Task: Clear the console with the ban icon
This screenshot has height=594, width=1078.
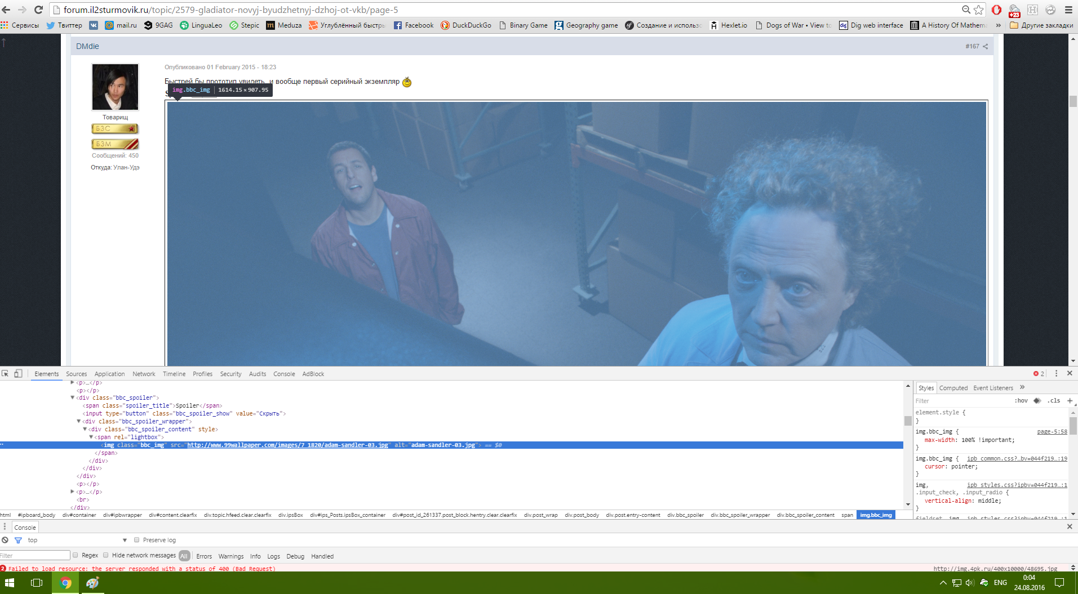Action: pos(5,540)
